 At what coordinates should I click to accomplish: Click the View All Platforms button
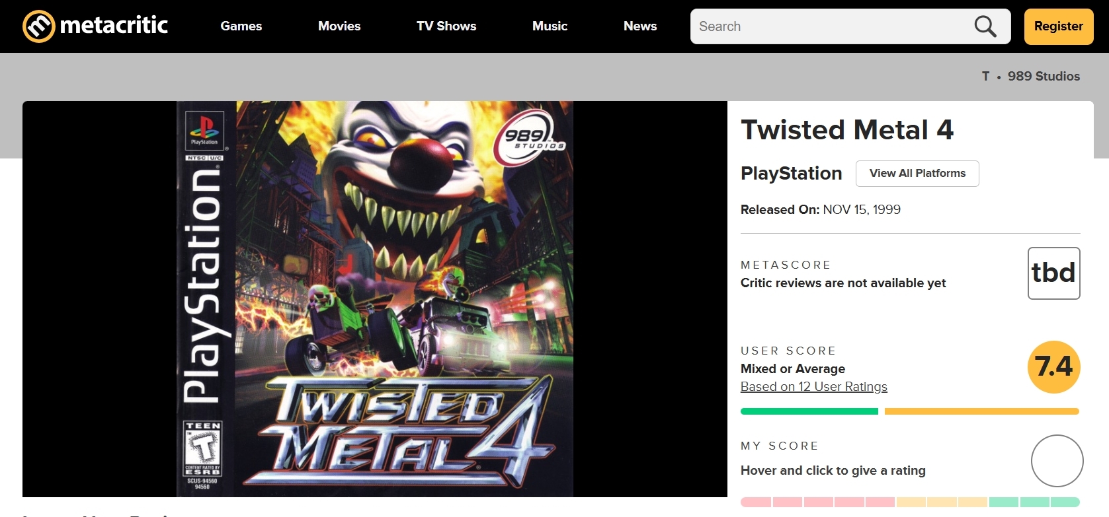pos(917,174)
